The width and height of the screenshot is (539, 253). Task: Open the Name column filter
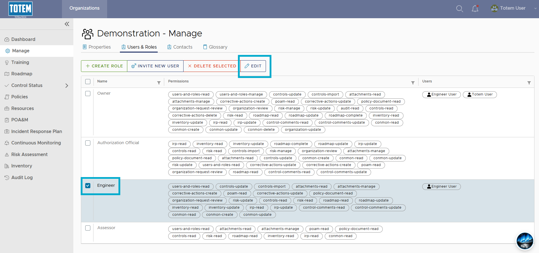(159, 83)
